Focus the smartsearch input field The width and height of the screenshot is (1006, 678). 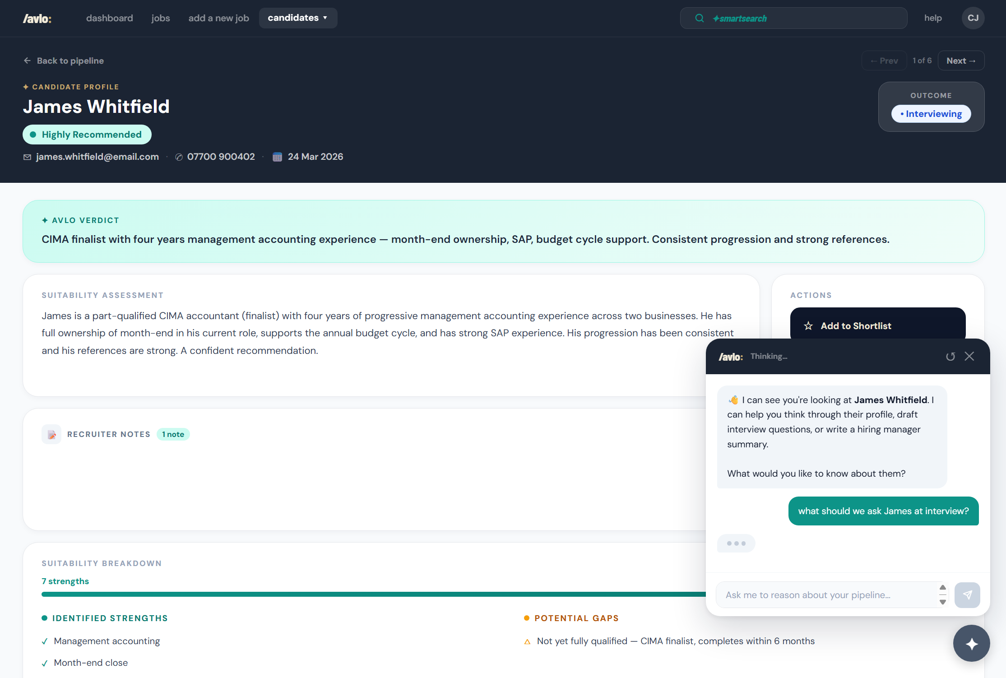point(793,18)
